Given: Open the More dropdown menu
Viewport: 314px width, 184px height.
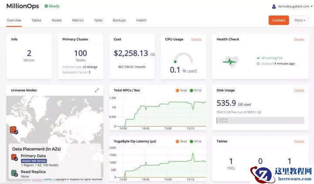Looking at the screenshot, I should click(300, 20).
